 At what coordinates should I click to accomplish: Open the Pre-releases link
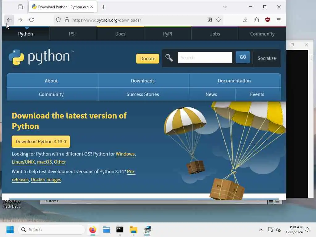131,172
